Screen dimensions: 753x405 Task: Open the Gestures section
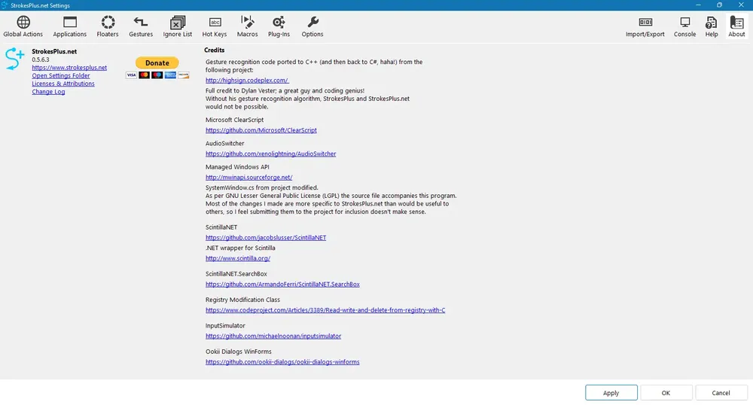[141, 26]
